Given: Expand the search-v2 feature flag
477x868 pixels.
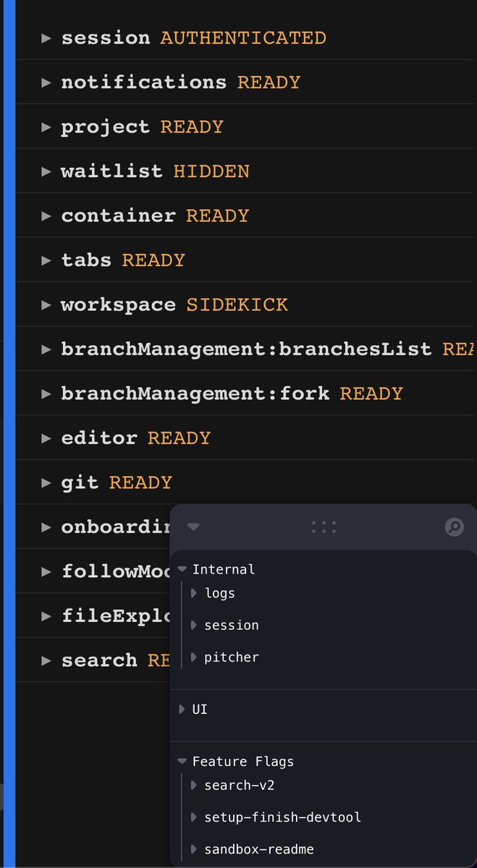Looking at the screenshot, I should [x=194, y=785].
